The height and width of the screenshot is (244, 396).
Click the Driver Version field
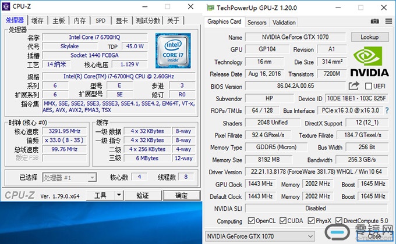(316, 171)
